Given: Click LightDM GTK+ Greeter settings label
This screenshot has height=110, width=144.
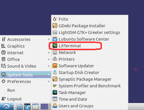Looking at the screenshot, I should click(89, 33).
